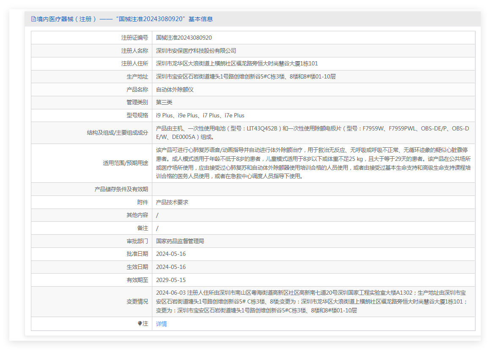The height and width of the screenshot is (350, 490).
Task: Click the document icon in the header
Action: point(33,19)
